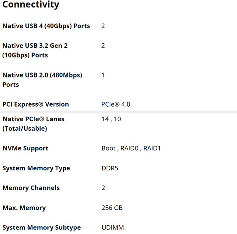Click the USB 3.2 Gen 2 ports value
This screenshot has width=237, height=234.
[103, 46]
